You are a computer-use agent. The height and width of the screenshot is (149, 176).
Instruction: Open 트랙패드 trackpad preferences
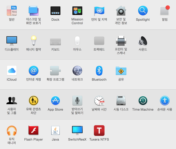click(99, 41)
